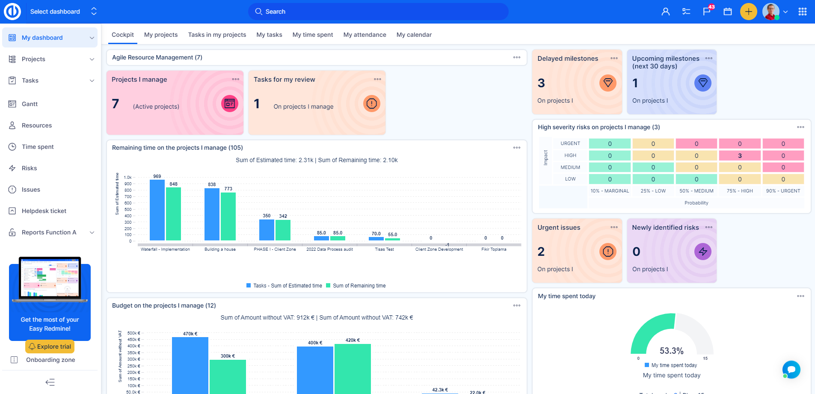The image size is (815, 394).
Task: Open Upcoming milestones card options
Action: (709, 58)
